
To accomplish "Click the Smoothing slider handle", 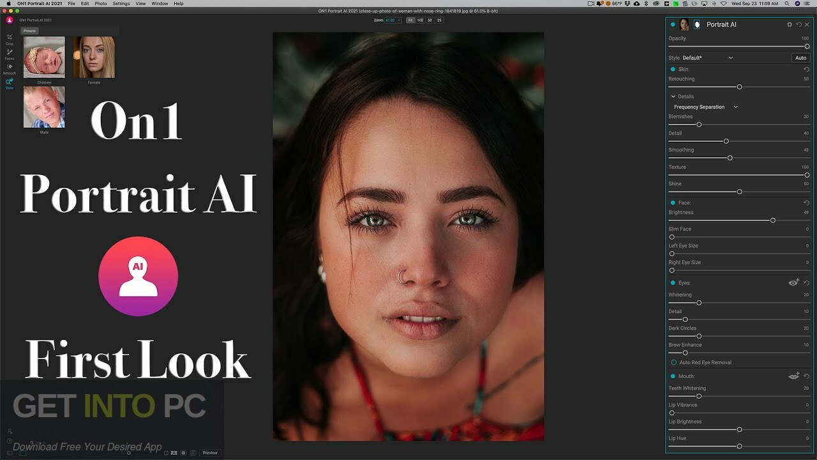I will (730, 158).
